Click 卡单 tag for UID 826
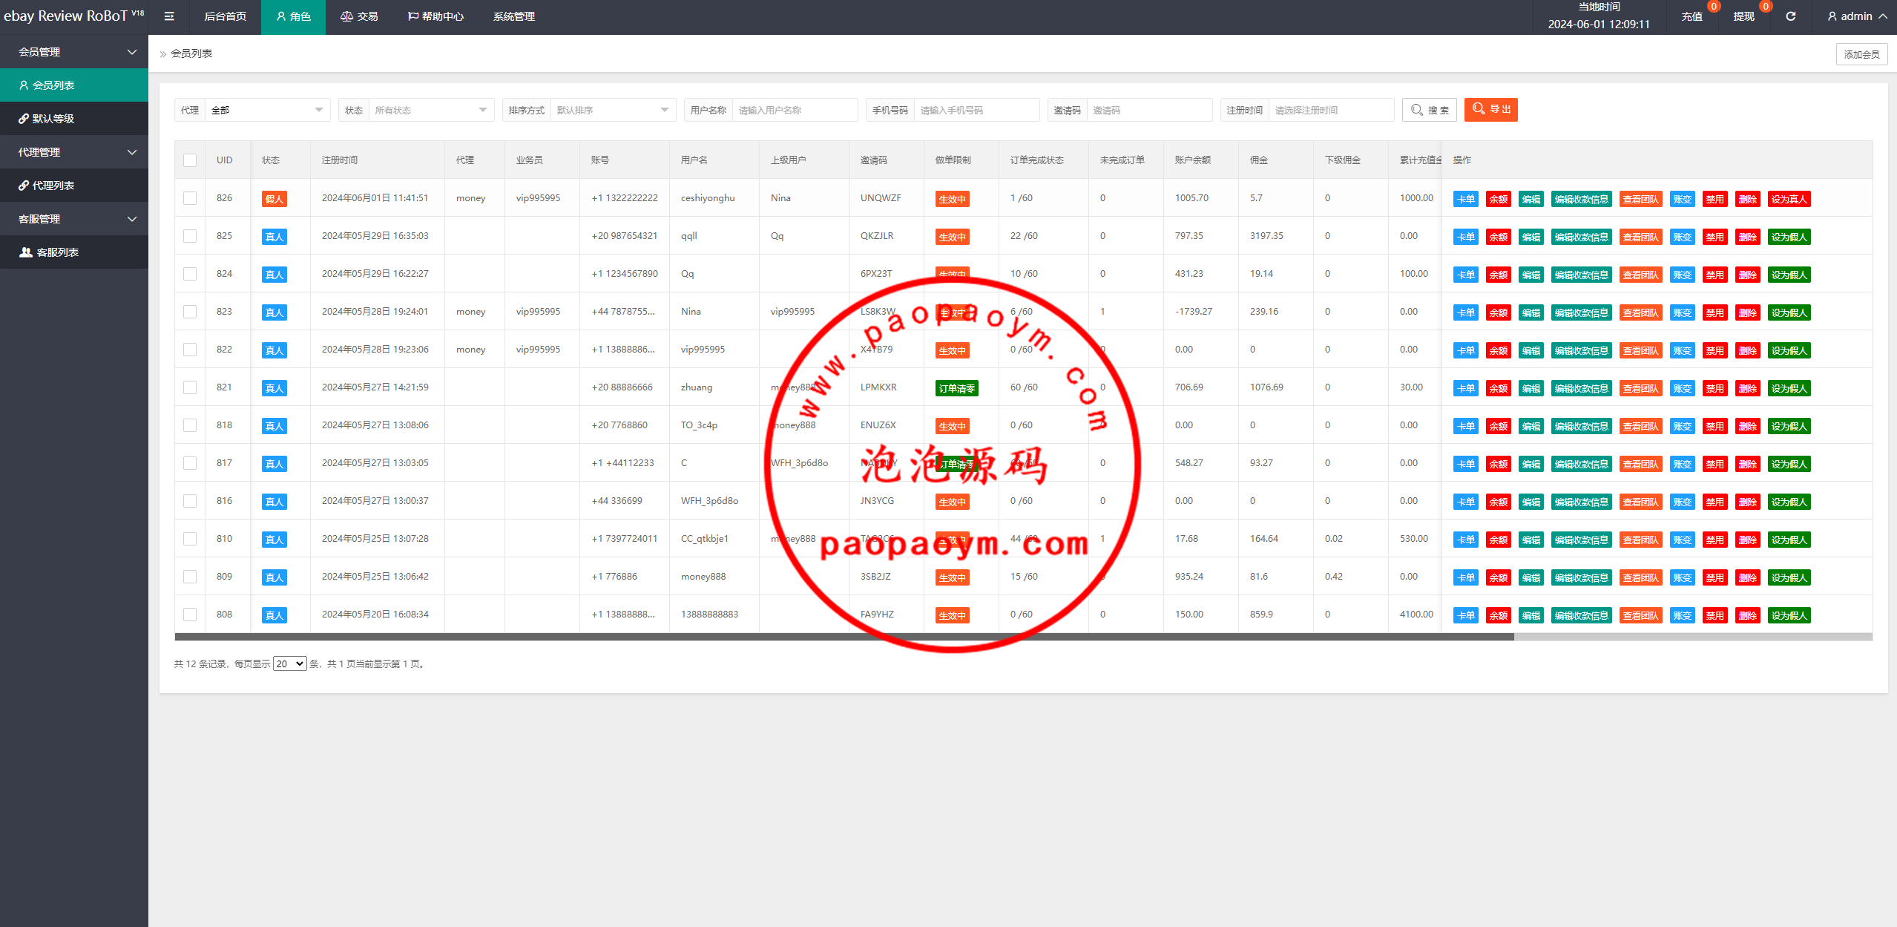Screen dimensions: 1897x927 click(1466, 199)
